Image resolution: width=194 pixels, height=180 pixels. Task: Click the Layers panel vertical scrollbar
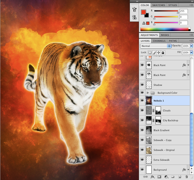pyautogui.click(x=191, y=140)
